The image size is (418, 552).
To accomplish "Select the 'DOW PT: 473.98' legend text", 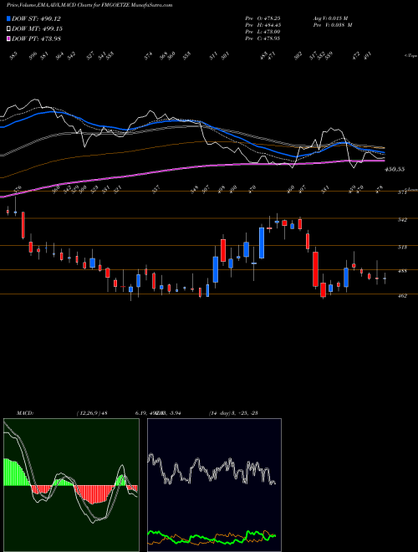I will click(x=36, y=38).
